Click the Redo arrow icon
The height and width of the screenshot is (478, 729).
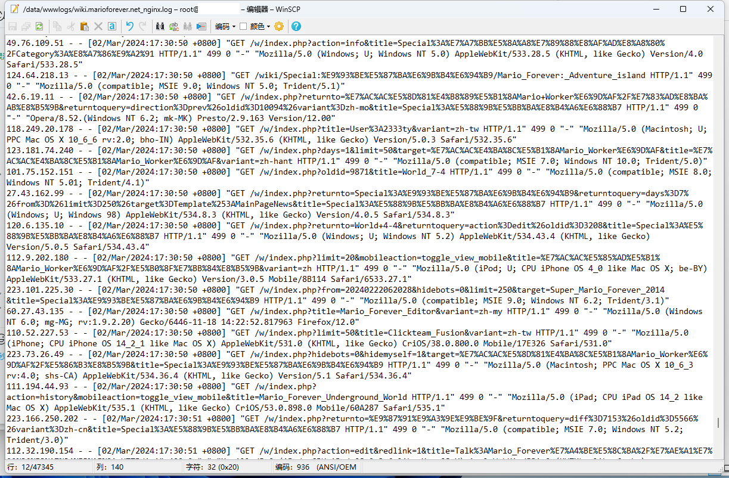click(142, 26)
